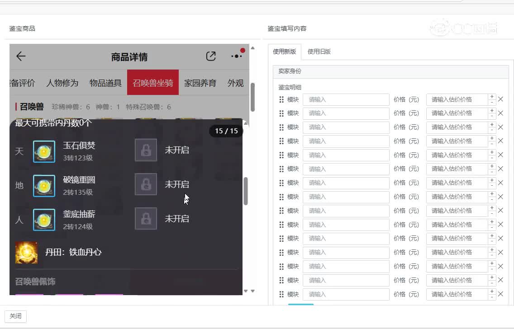Click the 特殊召唤兽: 6 label
514x329 pixels.
coord(148,107)
